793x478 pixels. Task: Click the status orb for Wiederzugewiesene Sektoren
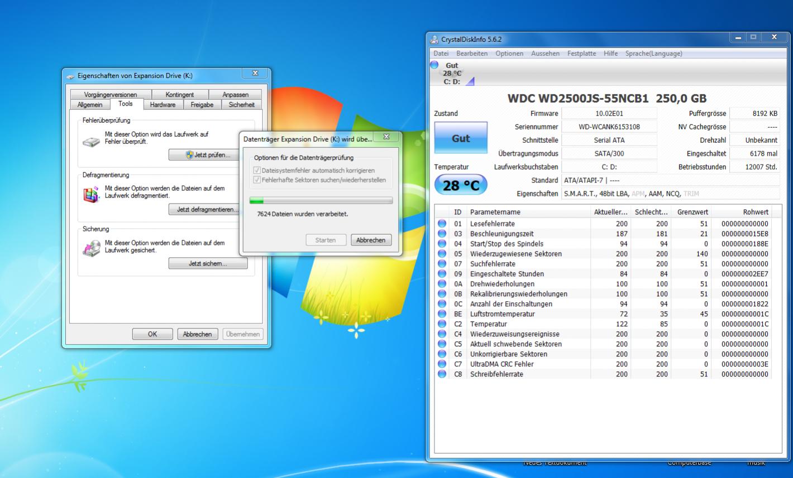coord(442,254)
